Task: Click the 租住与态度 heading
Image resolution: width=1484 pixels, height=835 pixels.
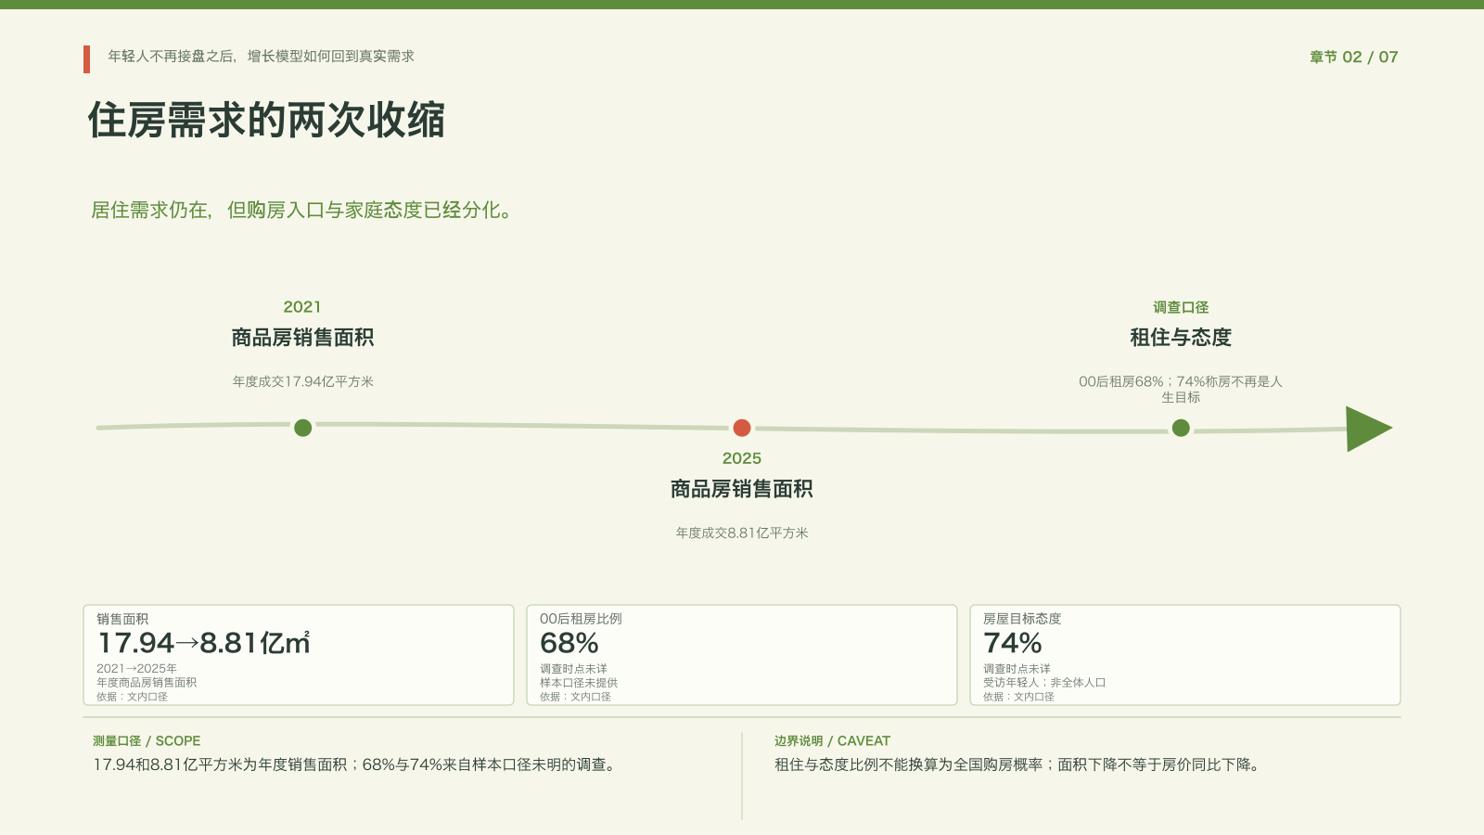Action: click(1181, 338)
